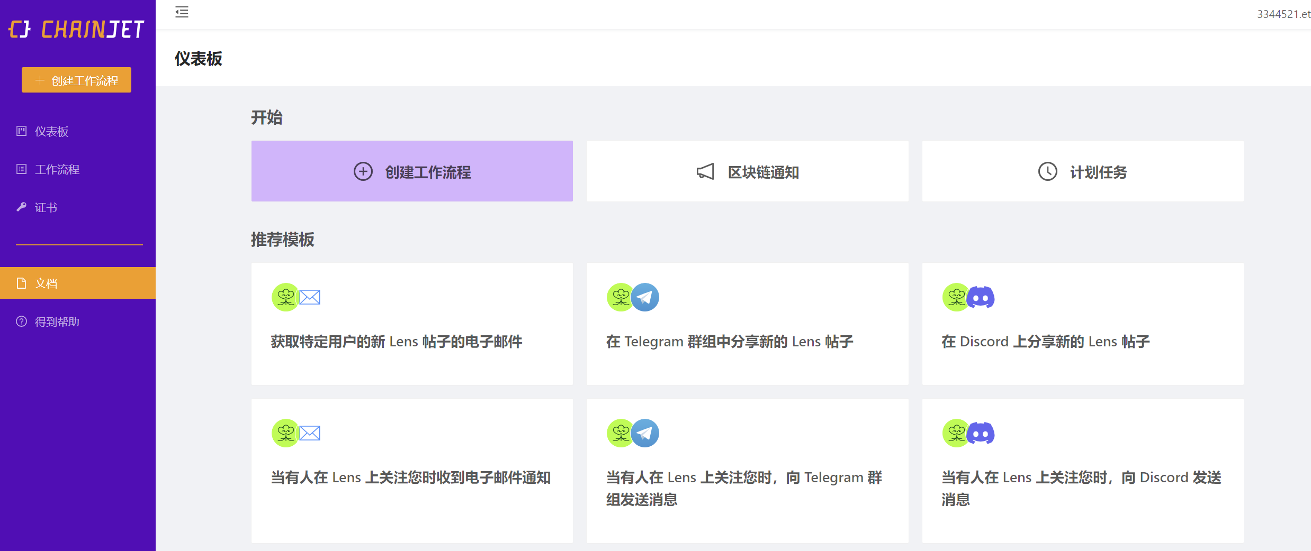This screenshot has width=1311, height=551.
Task: Open 得到帮助 in the sidebar
Action: pyautogui.click(x=78, y=322)
